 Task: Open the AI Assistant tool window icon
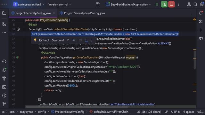click(x=201, y=21)
